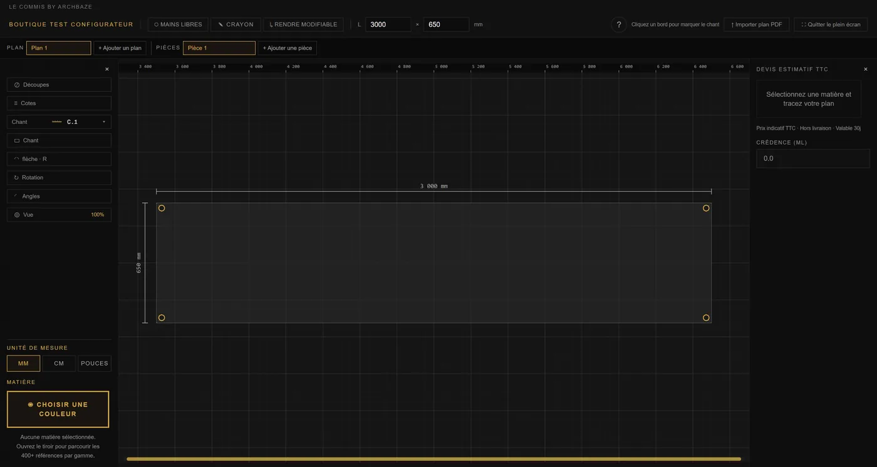Click the horizontal scrollbar under the canvas

click(433, 459)
